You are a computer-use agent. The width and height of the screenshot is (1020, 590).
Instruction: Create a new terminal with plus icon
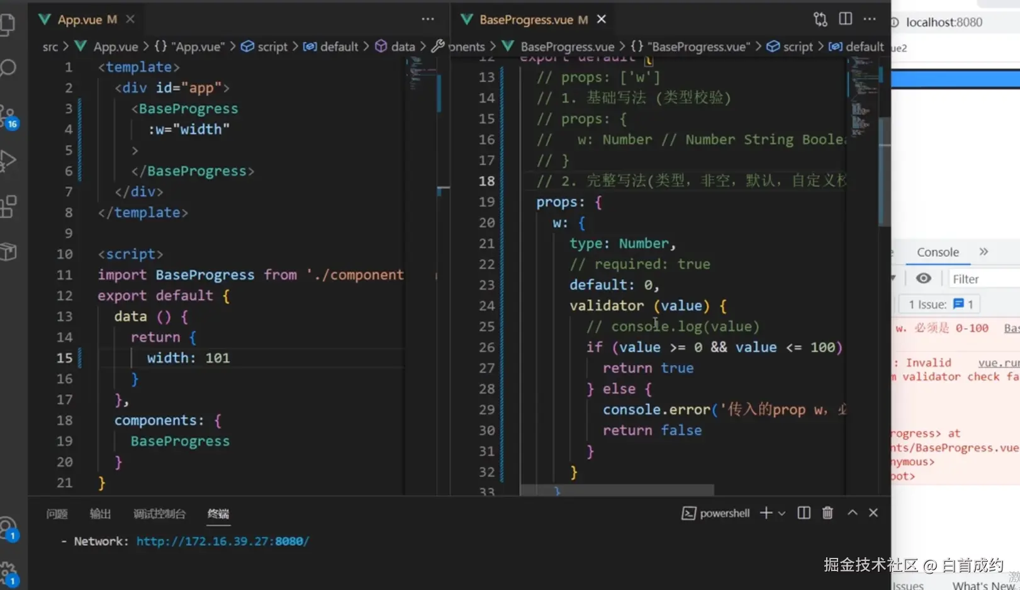766,513
